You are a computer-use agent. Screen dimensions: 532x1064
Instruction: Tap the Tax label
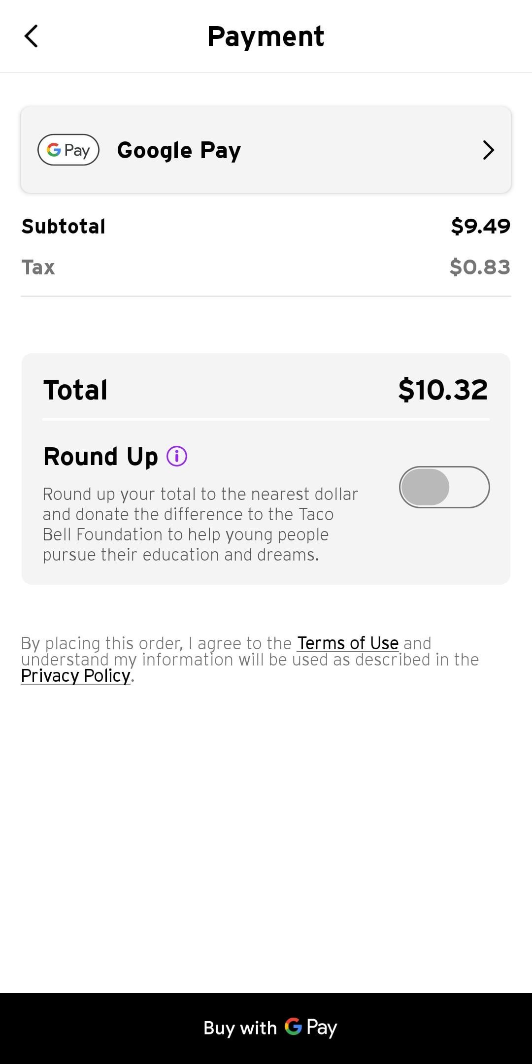(38, 267)
